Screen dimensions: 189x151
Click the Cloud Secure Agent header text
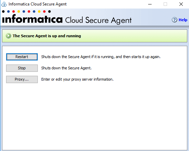pyautogui.click(x=98, y=20)
